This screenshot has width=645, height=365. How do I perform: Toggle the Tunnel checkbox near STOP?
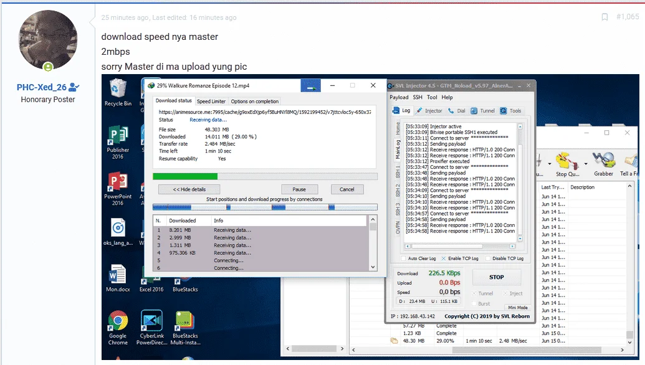474,293
